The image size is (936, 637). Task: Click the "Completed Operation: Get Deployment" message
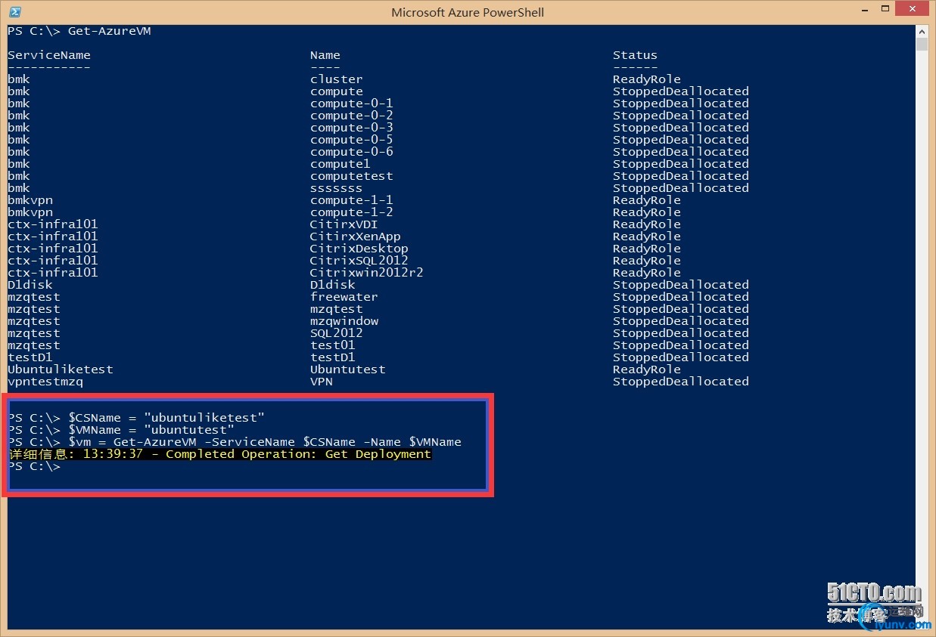(x=299, y=454)
